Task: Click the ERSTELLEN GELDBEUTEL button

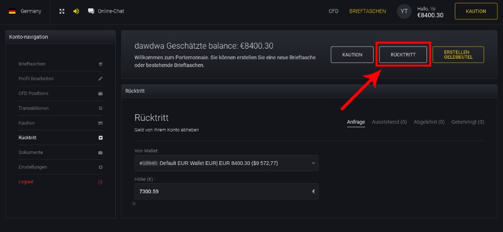Action: point(458,55)
